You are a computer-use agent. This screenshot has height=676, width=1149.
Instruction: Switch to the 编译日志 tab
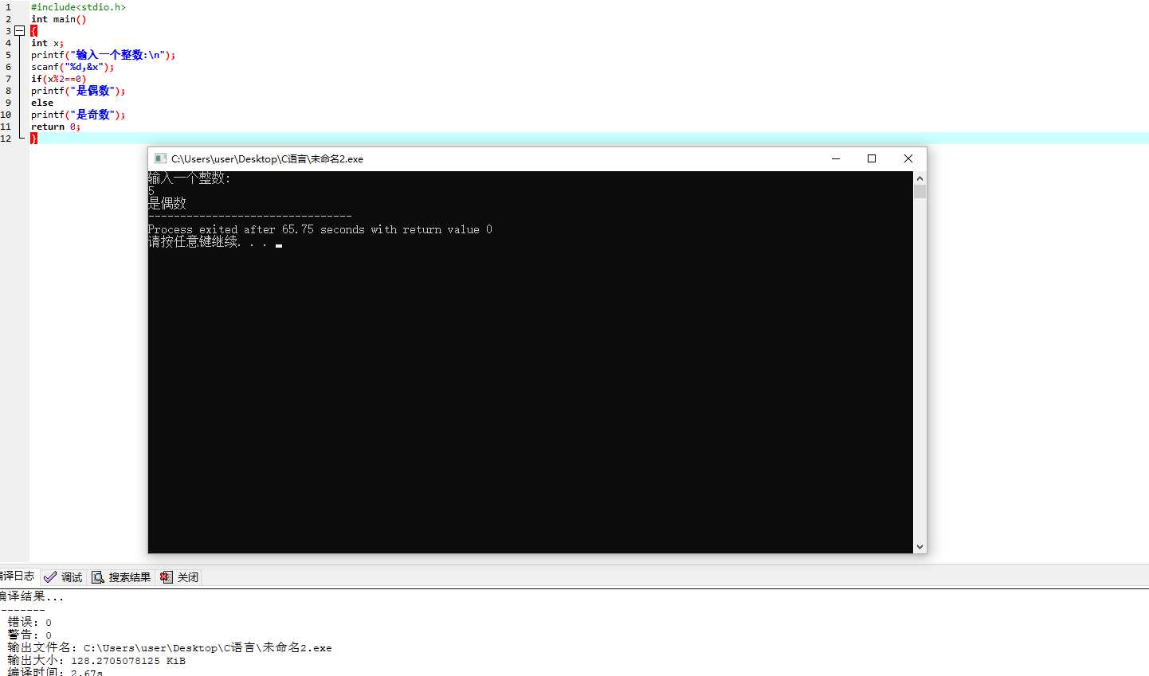point(17,576)
